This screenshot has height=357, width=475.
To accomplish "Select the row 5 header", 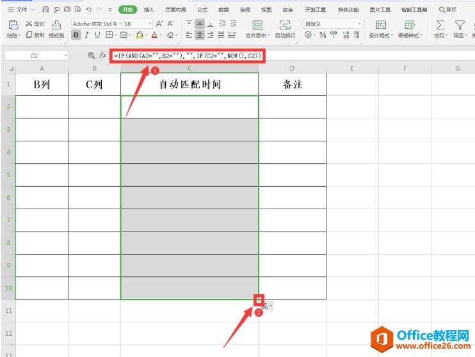I will (x=8, y=175).
